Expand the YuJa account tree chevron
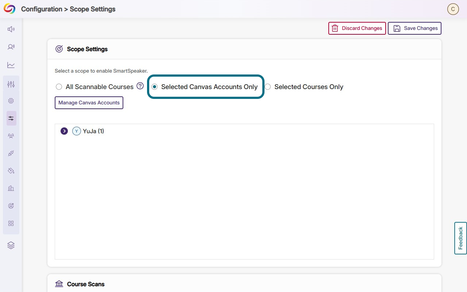Screen dimensions: 467x292 (64, 131)
